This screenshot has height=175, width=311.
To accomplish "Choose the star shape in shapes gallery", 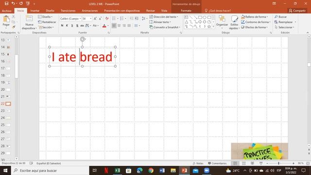I will coord(209,26).
